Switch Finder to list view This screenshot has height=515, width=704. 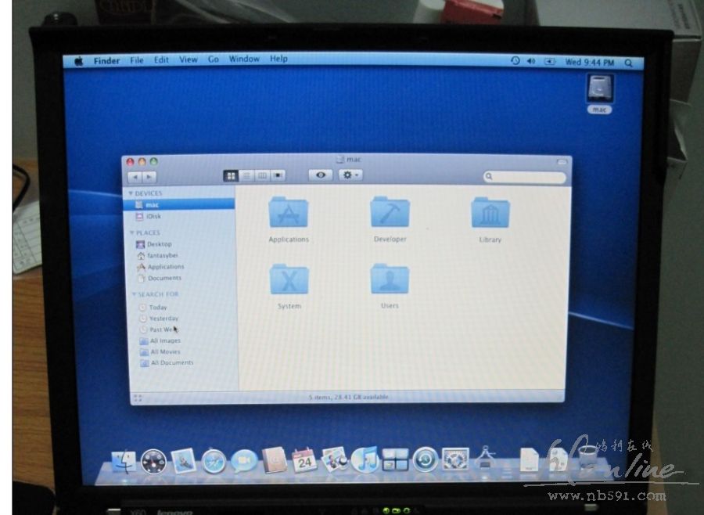(x=246, y=176)
